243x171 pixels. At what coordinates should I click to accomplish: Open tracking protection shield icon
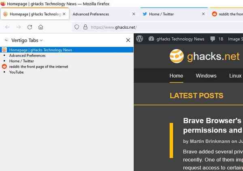coord(77,27)
